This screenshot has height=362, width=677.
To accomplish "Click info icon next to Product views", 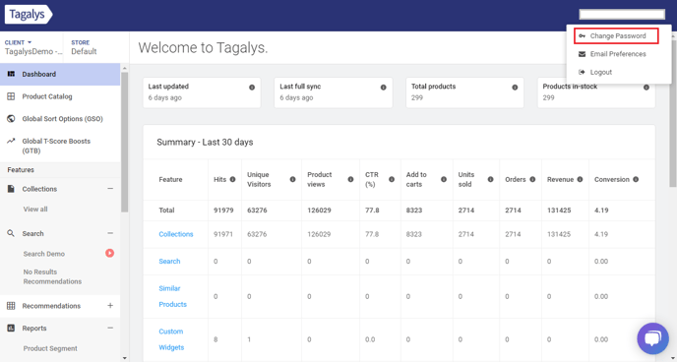I will [350, 179].
